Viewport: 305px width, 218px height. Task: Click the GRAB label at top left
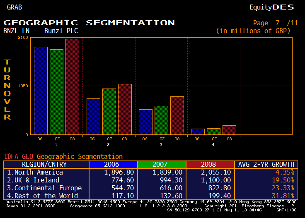click(15, 7)
